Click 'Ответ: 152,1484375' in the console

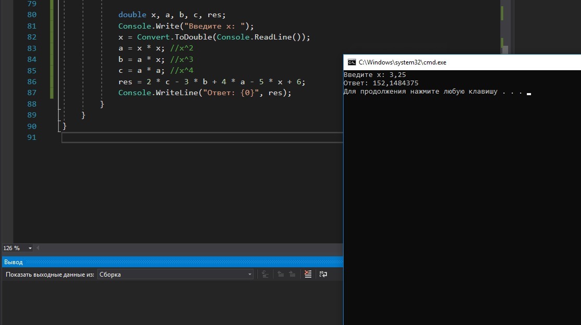tap(381, 83)
